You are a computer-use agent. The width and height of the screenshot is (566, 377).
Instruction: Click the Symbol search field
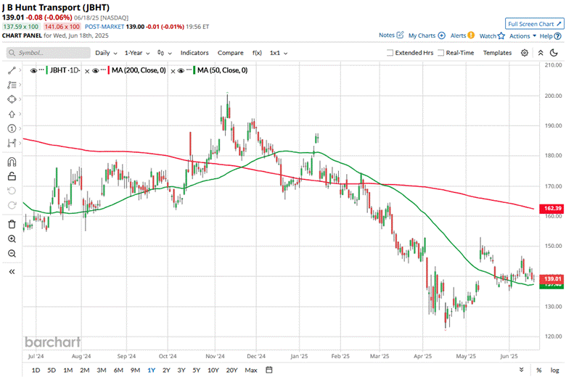pyautogui.click(x=49, y=53)
